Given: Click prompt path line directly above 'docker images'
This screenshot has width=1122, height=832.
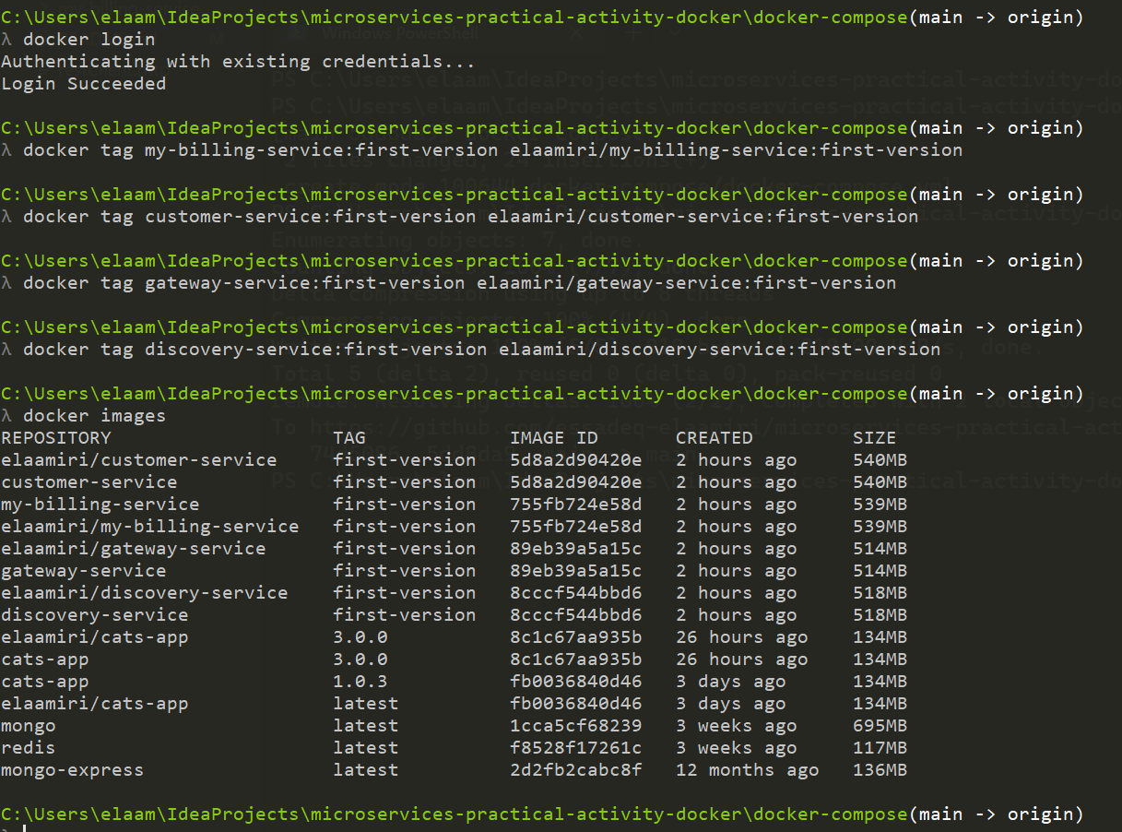Looking at the screenshot, I should pyautogui.click(x=543, y=394).
